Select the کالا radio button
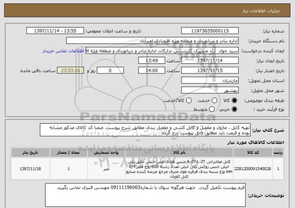 (234, 101)
